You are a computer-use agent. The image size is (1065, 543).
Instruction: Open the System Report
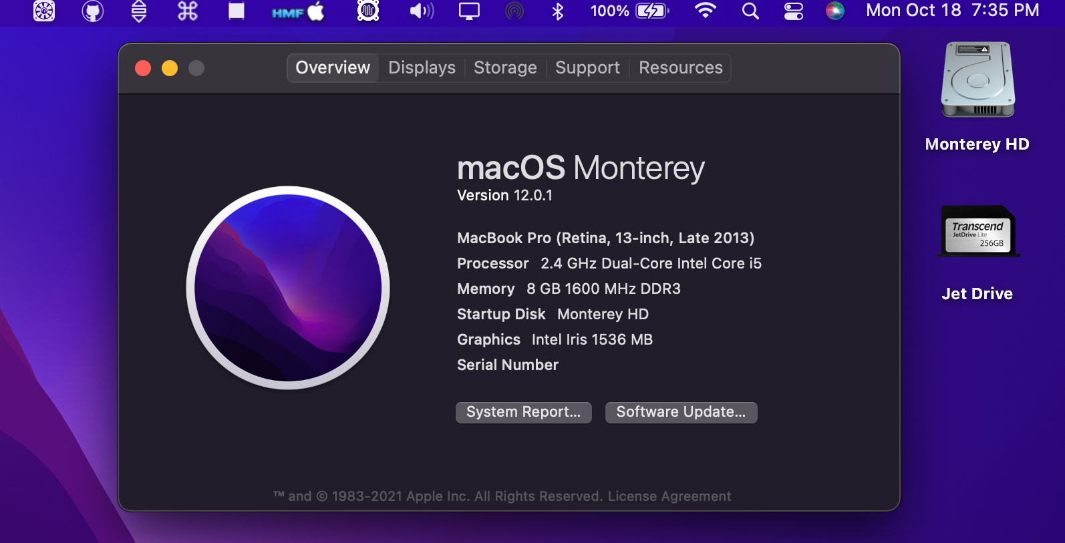pyautogui.click(x=524, y=412)
